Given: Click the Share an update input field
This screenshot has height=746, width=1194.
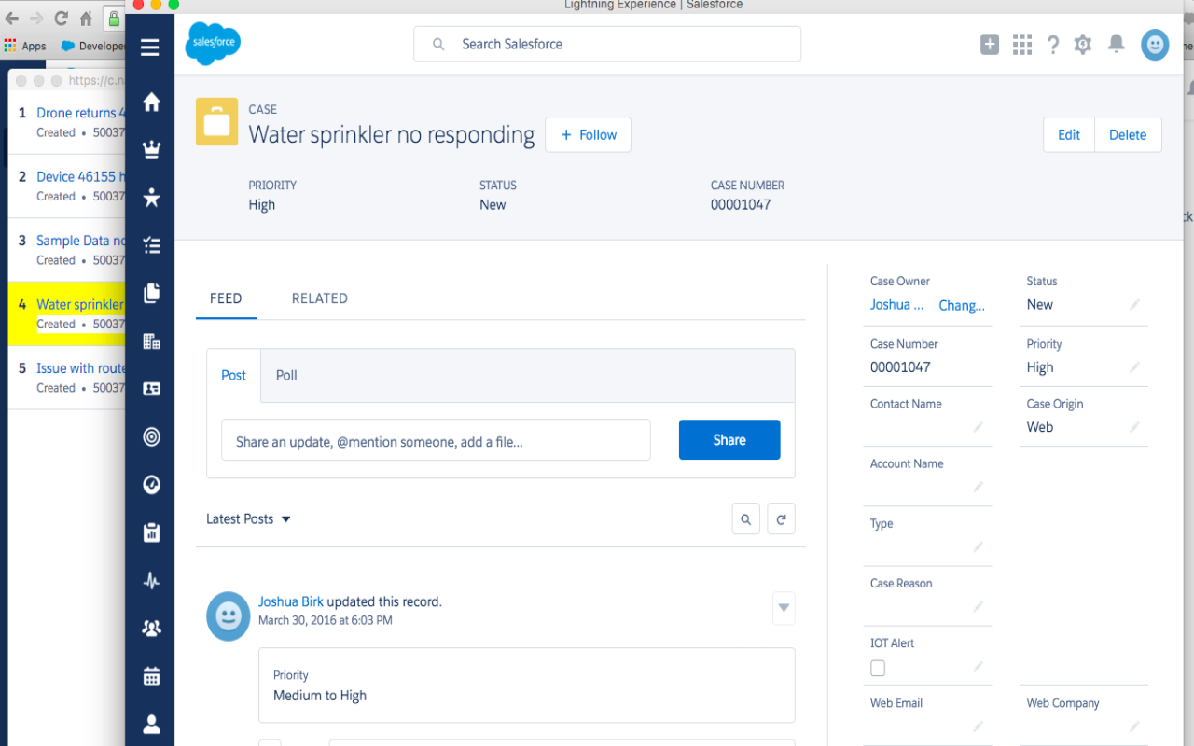Looking at the screenshot, I should [436, 439].
